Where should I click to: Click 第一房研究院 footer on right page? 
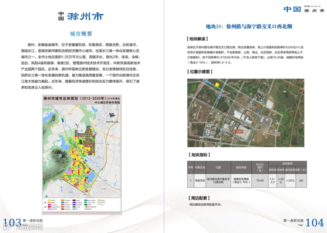[294, 220]
